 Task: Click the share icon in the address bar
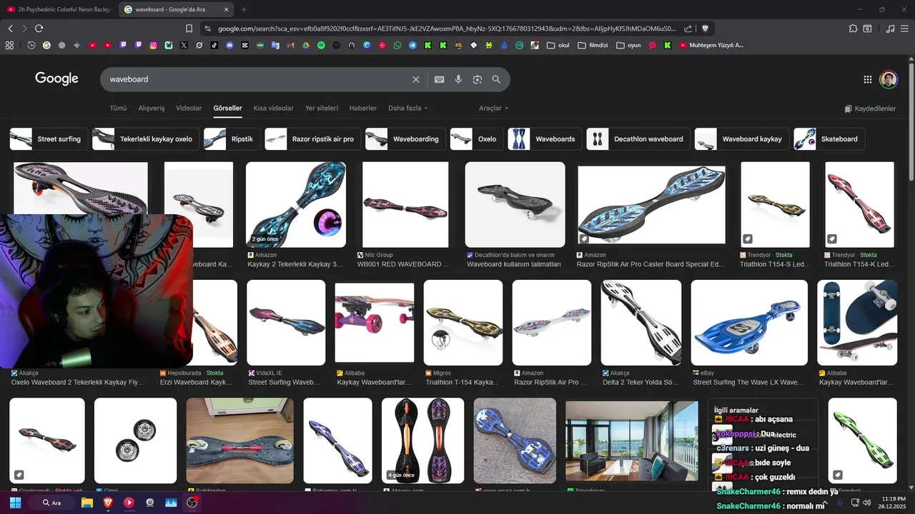[x=688, y=29]
